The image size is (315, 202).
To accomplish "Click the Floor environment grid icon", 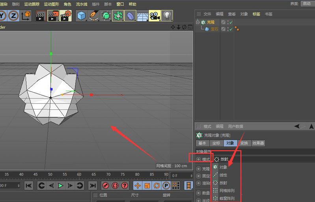I will (142, 16).
